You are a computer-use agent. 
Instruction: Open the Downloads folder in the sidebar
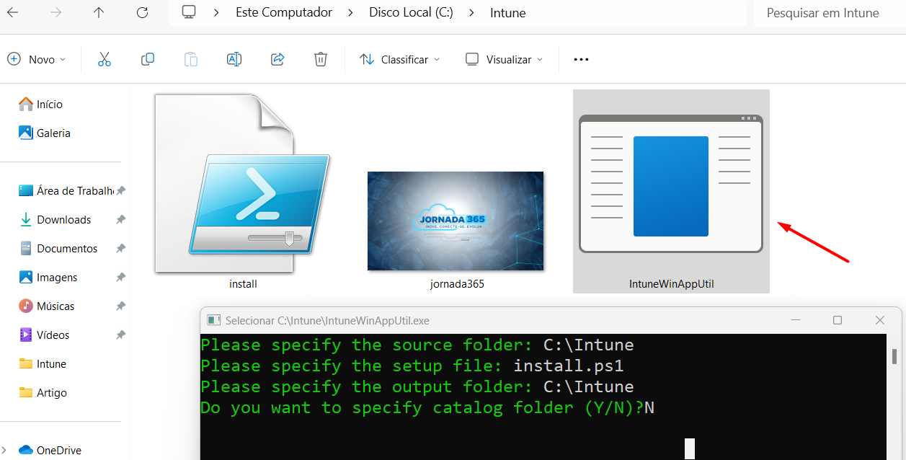pos(63,219)
